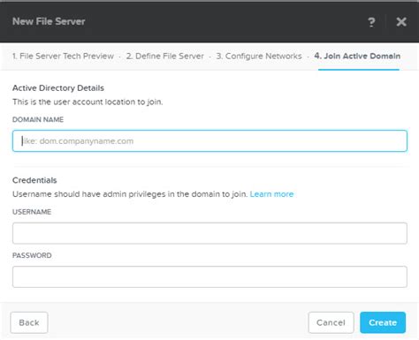Go to Configure Networks step
The width and height of the screenshot is (419, 340).
[259, 56]
